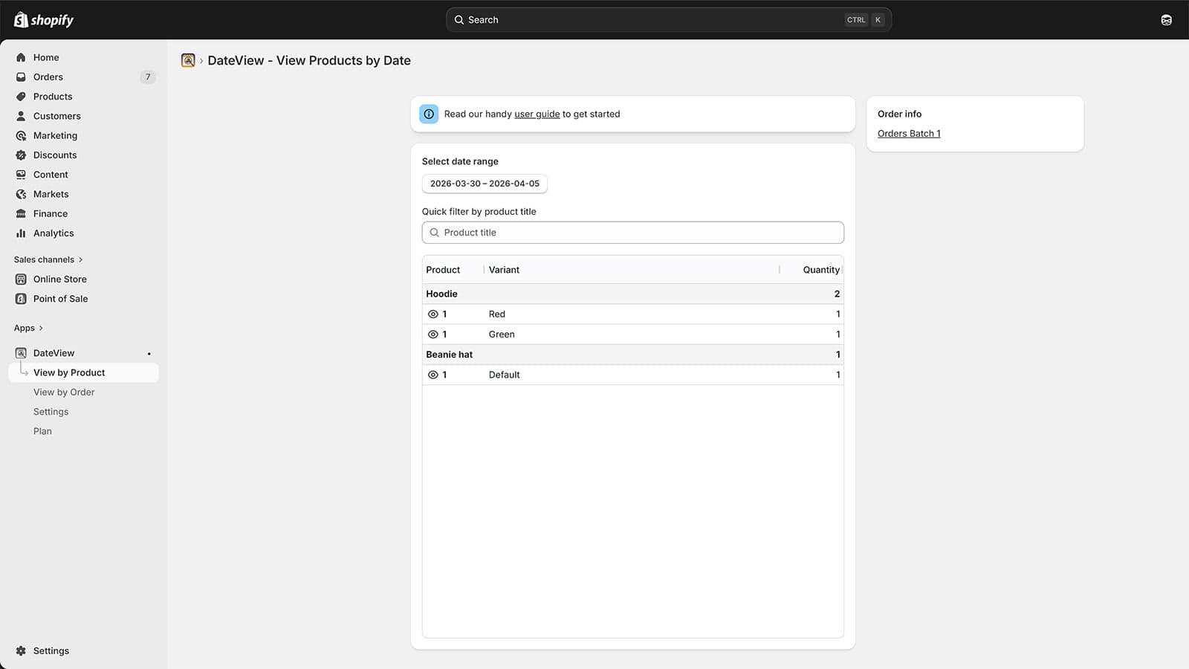This screenshot has width=1189, height=669.
Task: Click the Online Store storefront icon
Action: tap(21, 279)
